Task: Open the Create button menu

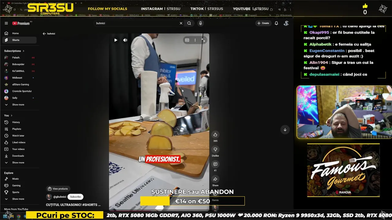Action: (x=263, y=23)
